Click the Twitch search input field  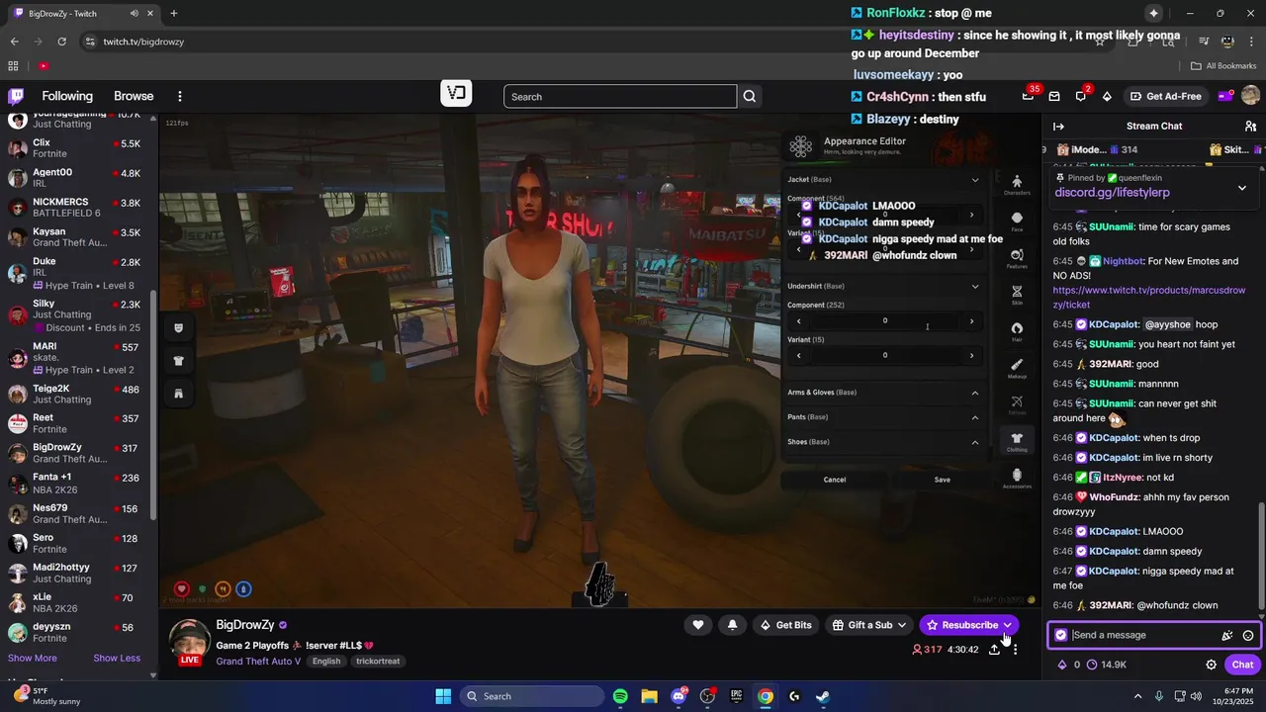point(620,96)
